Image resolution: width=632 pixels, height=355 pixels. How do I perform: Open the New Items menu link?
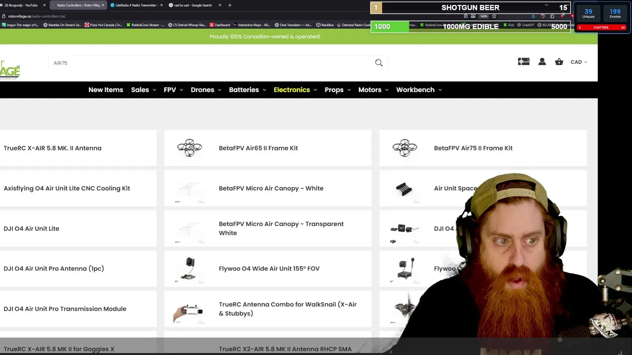pyautogui.click(x=106, y=90)
